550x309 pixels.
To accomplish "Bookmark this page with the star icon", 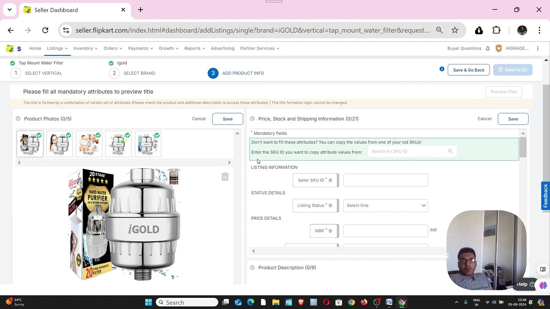I will (x=455, y=30).
